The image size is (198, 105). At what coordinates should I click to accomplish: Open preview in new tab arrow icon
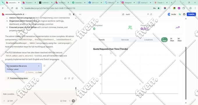pyautogui.click(x=148, y=14)
